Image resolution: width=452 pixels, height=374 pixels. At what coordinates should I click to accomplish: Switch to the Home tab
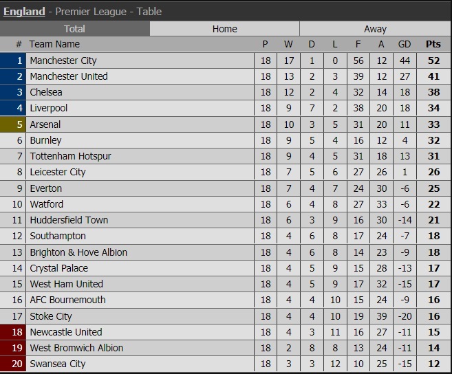pyautogui.click(x=225, y=29)
